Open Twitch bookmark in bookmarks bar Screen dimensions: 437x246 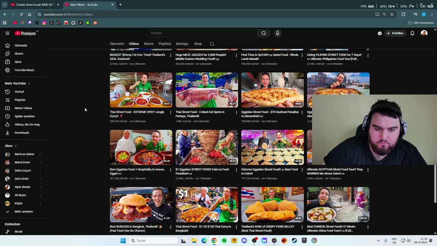point(29,23)
